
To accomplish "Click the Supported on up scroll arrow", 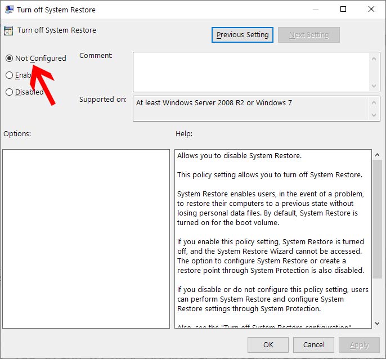I will pos(374,102).
